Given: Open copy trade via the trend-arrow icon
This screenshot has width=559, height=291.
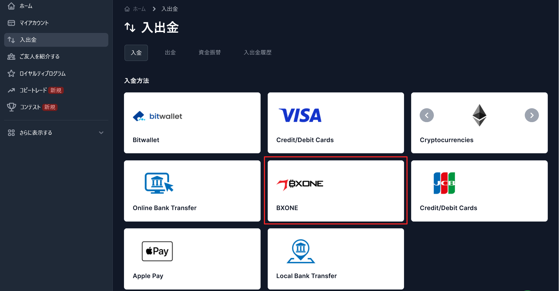Looking at the screenshot, I should click(11, 90).
